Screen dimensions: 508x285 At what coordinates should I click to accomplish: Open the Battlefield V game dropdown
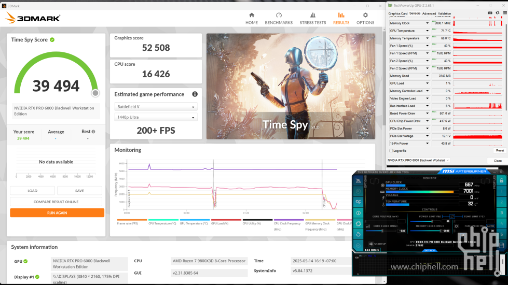156,107
